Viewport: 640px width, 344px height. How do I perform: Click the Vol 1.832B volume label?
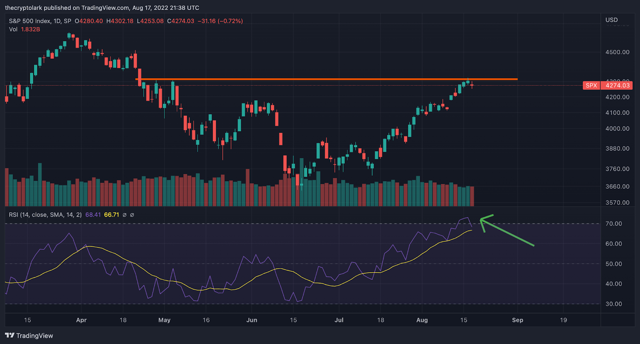24,29
